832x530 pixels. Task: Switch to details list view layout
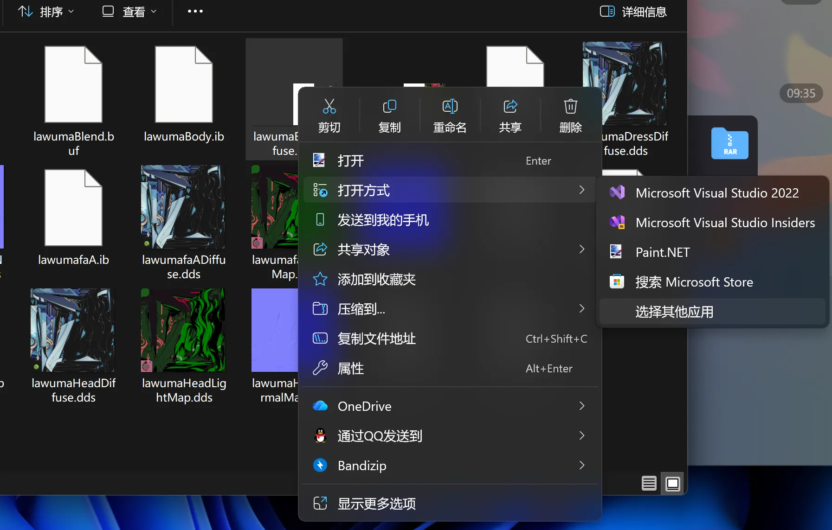pos(649,484)
